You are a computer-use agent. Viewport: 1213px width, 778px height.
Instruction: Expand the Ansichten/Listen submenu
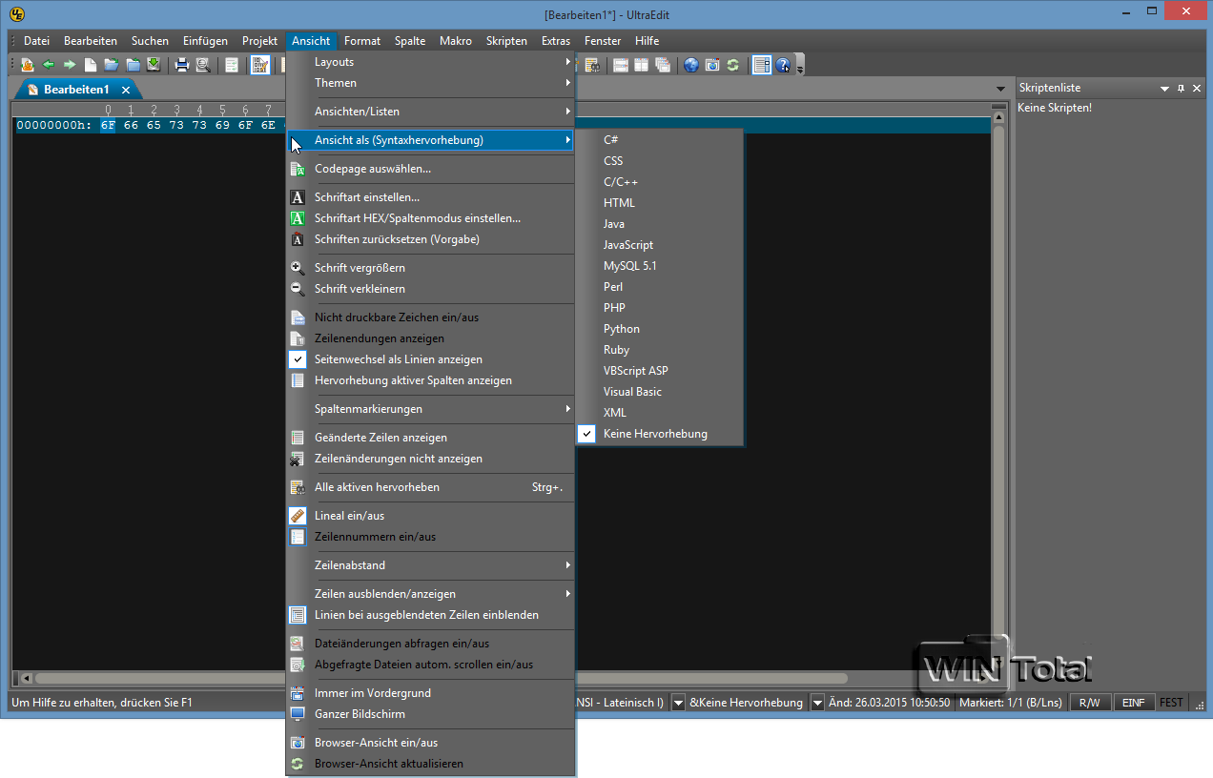431,112
